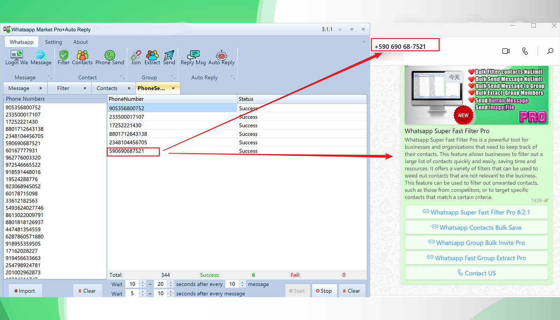Launch the Filter shield tool
This screenshot has width=560, height=320.
(64, 58)
